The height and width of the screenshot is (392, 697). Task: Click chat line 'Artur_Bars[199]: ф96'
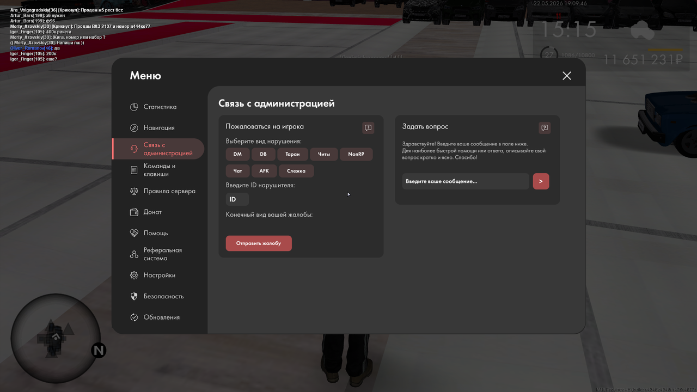pyautogui.click(x=33, y=21)
